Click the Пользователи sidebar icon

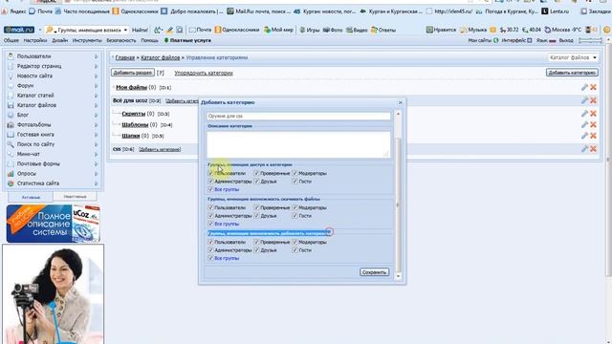[x=11, y=56]
